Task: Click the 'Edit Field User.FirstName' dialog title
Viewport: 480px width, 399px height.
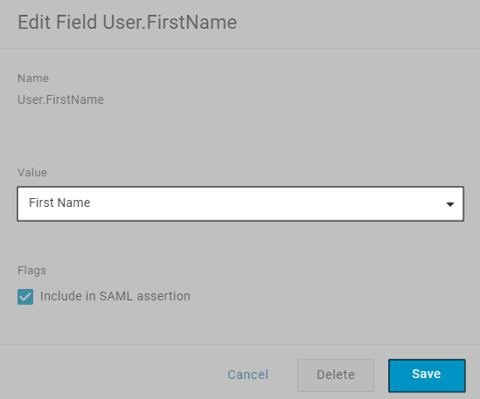Action: click(128, 23)
